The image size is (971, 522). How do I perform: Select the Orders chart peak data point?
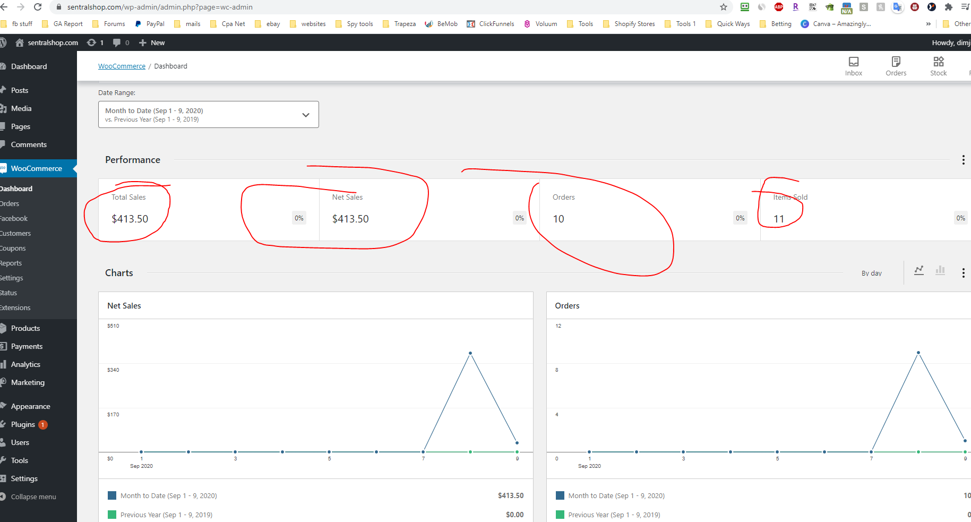[x=918, y=353]
